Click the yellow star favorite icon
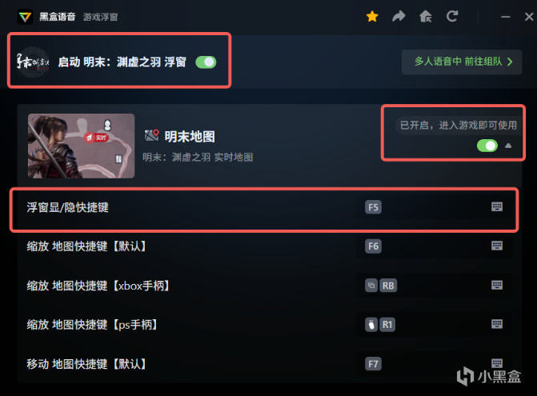The height and width of the screenshot is (396, 537). (372, 16)
